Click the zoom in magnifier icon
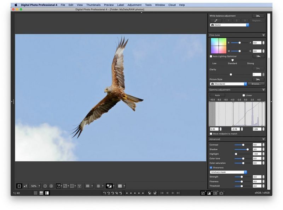 pos(51,186)
